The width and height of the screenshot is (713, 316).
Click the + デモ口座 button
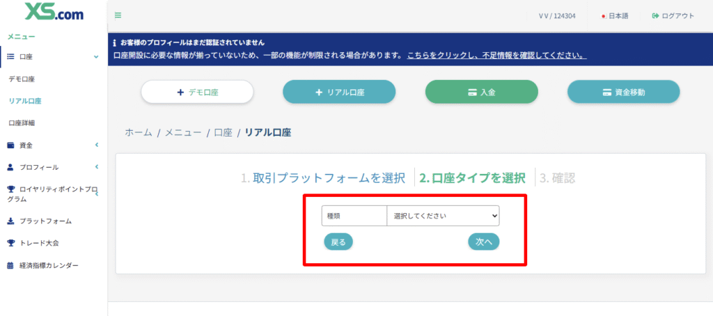click(197, 92)
